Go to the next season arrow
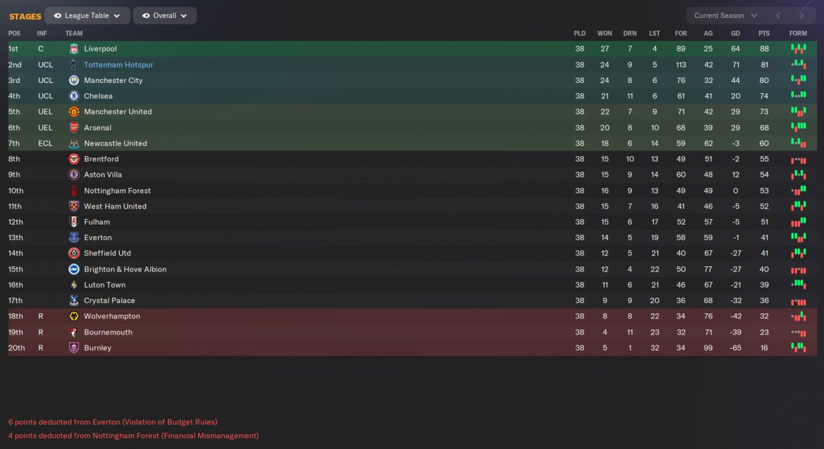The height and width of the screenshot is (449, 824). pyautogui.click(x=801, y=15)
